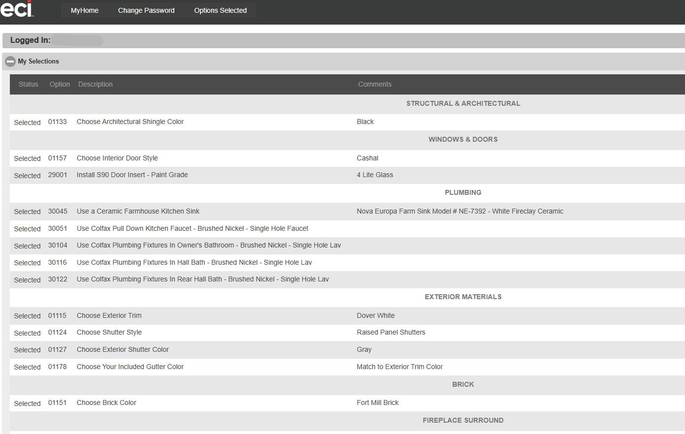
Task: Open the MyHome menu item
Action: tap(84, 10)
